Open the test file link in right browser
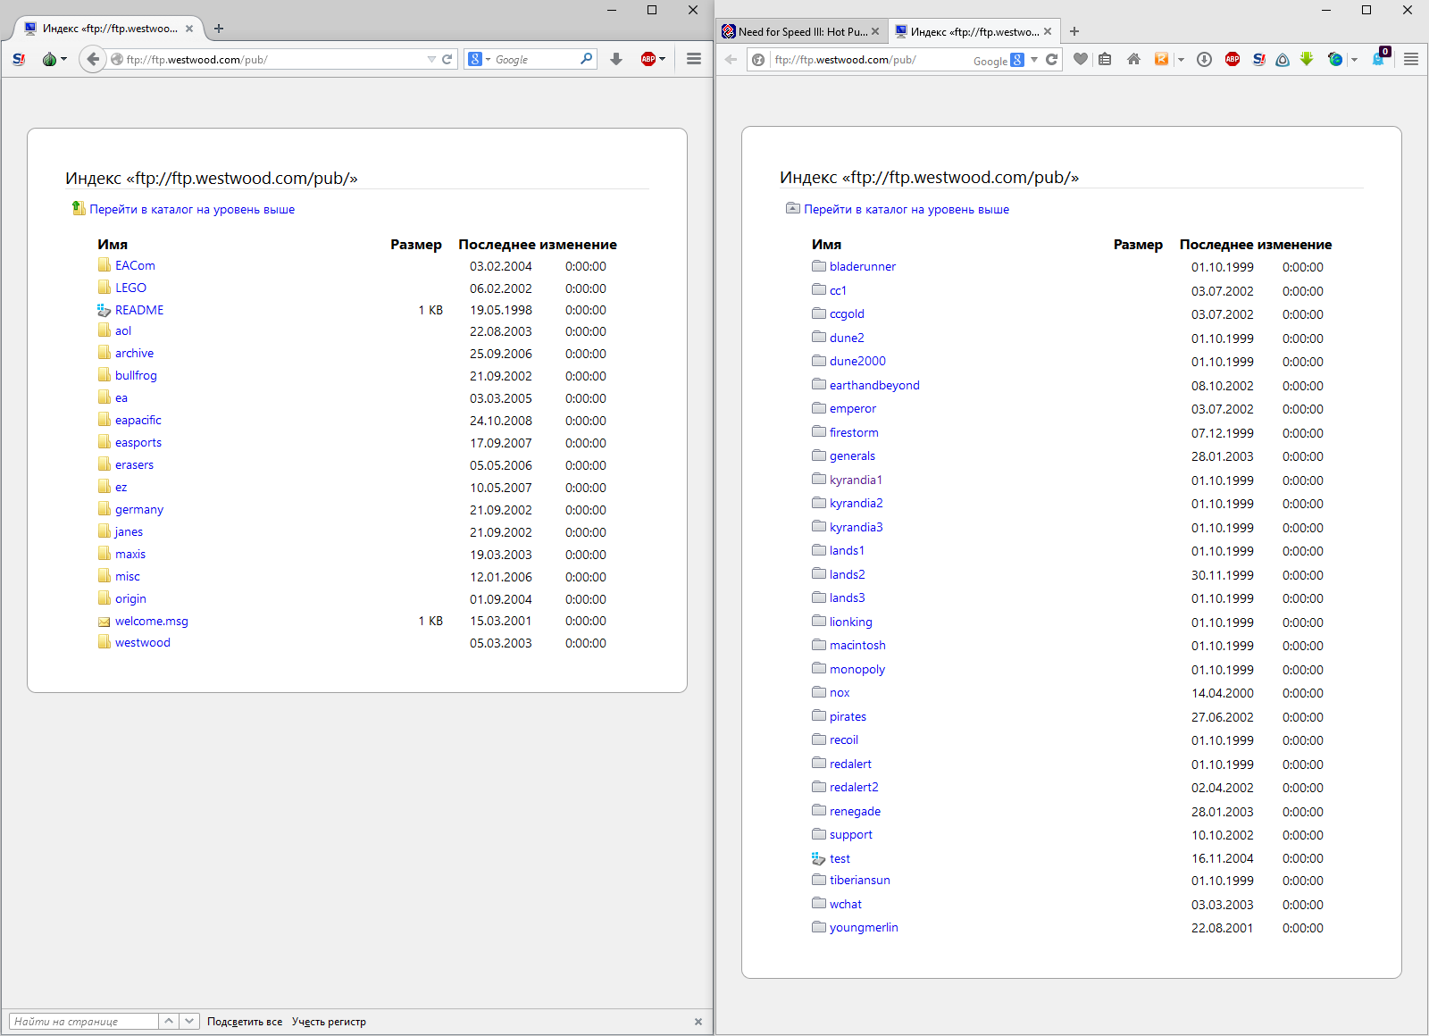Screen dimensions: 1429x1036 [840, 858]
